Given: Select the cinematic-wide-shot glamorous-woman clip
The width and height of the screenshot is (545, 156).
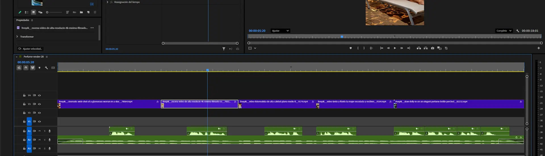Looking at the screenshot, I should pos(109,104).
